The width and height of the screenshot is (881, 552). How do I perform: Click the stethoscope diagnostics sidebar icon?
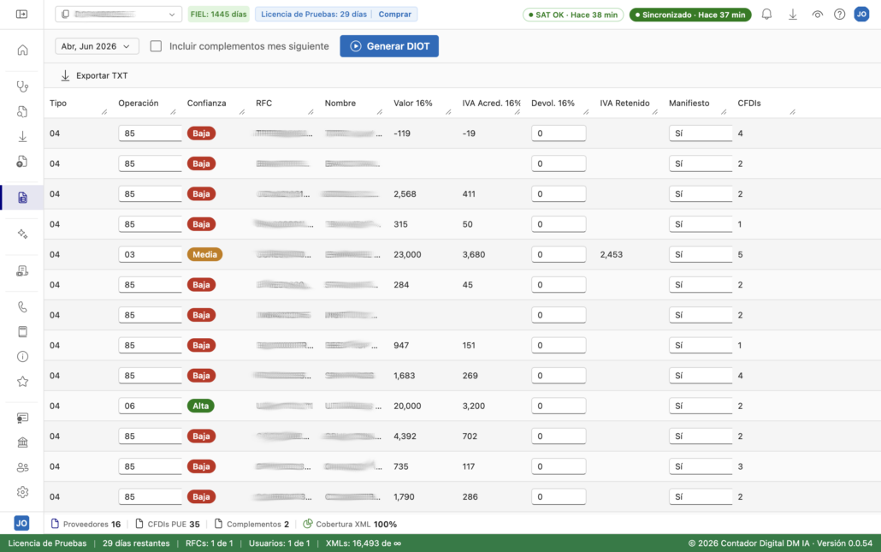(22, 86)
